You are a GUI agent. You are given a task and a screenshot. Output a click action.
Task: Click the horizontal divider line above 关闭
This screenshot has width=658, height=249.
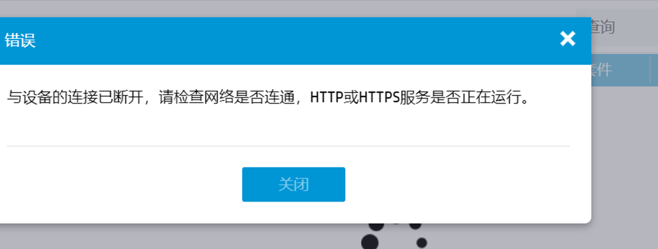(x=288, y=146)
